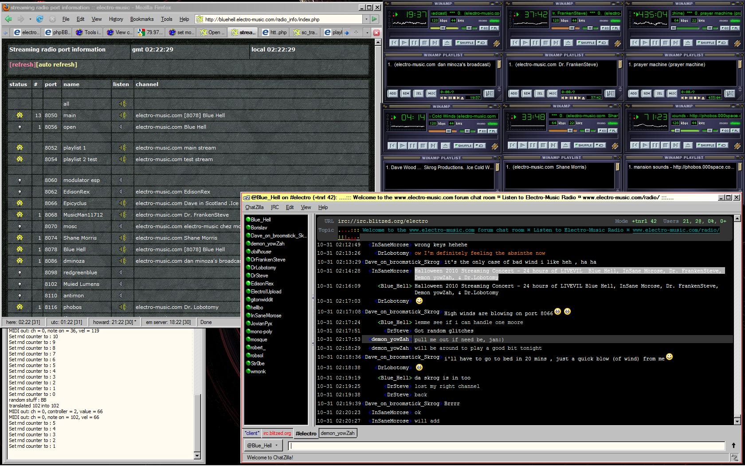
Task: Play in Winamp showing 33:48
Action: 522,146
